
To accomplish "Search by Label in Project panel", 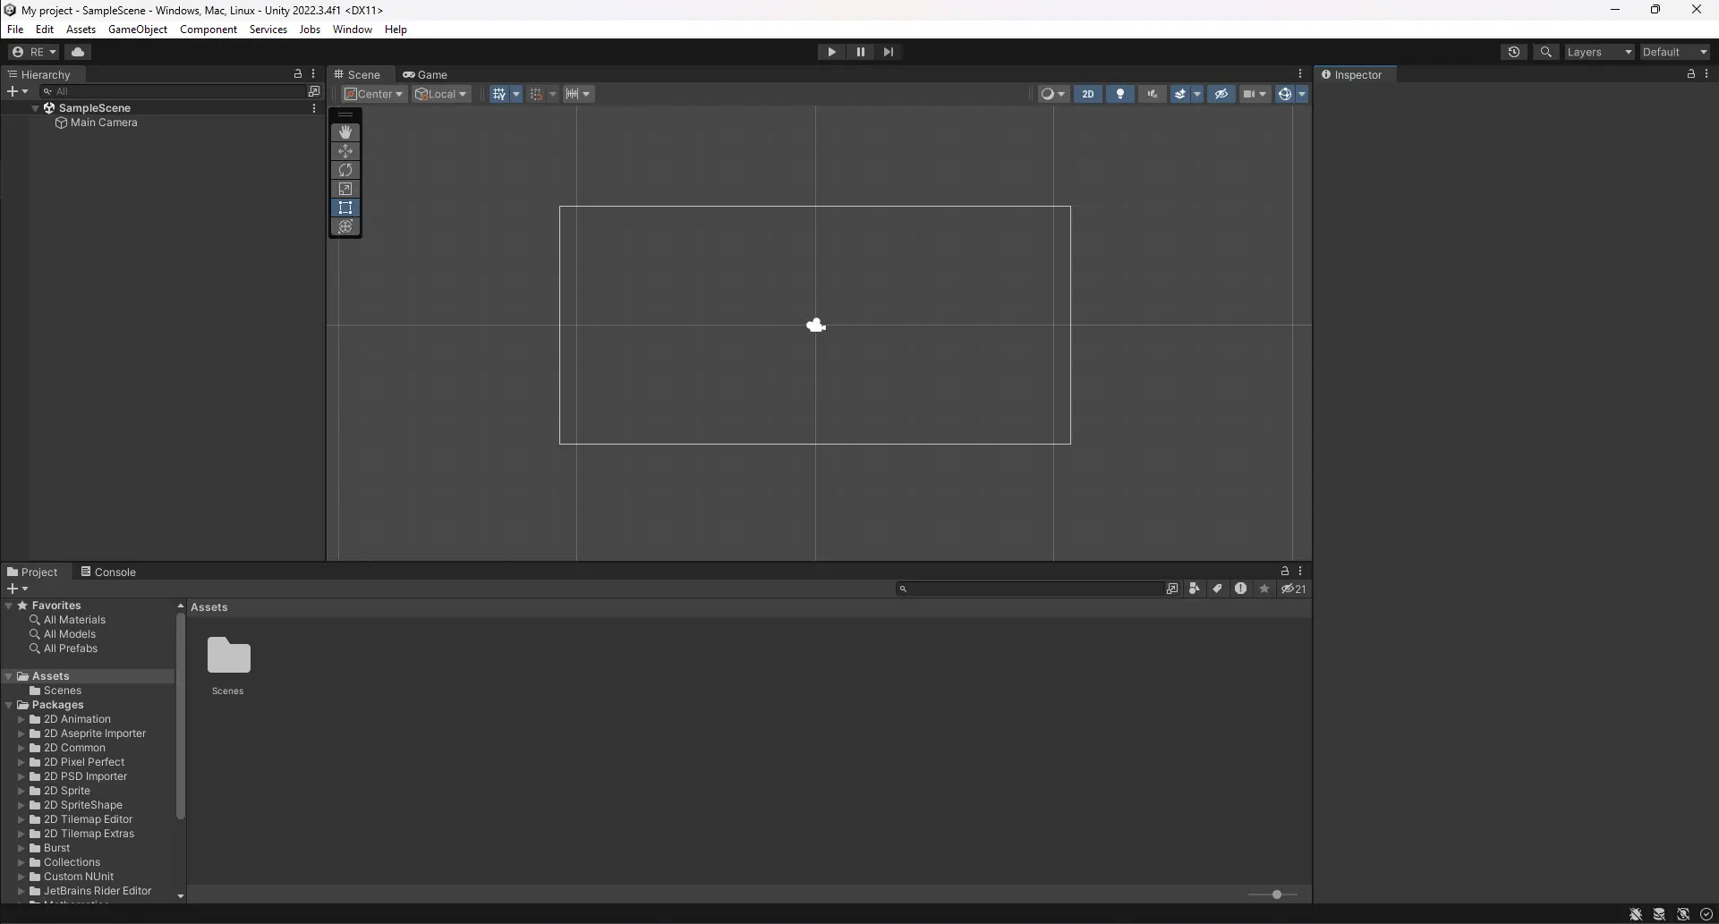I will point(1218,589).
